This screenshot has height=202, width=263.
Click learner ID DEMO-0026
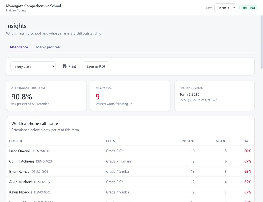pyautogui.click(x=44, y=162)
